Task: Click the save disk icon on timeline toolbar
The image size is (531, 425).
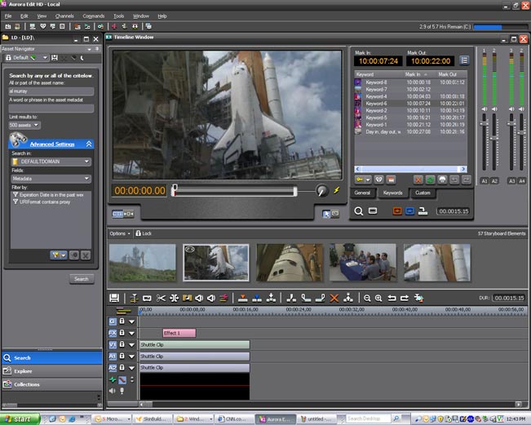Action: 114,299
